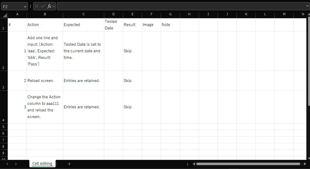Add a new sheet with the plus button
Viewport: 310px width, 169px height.
coord(69,163)
